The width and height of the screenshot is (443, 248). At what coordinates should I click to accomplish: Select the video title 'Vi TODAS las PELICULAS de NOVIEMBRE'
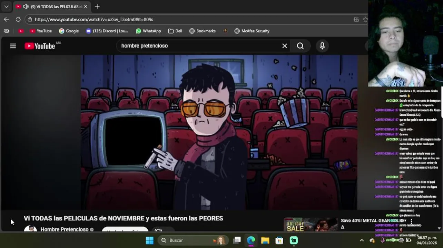(x=124, y=218)
